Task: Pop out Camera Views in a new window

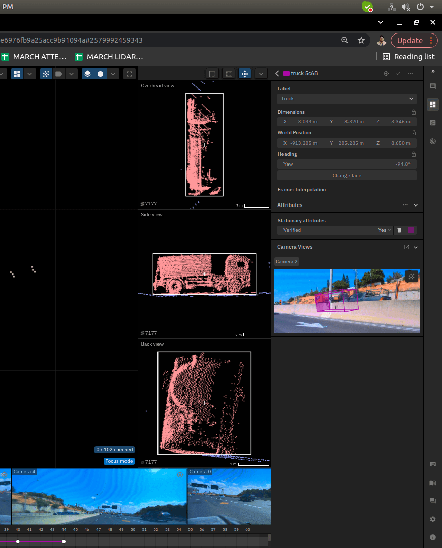Action: tap(406, 247)
